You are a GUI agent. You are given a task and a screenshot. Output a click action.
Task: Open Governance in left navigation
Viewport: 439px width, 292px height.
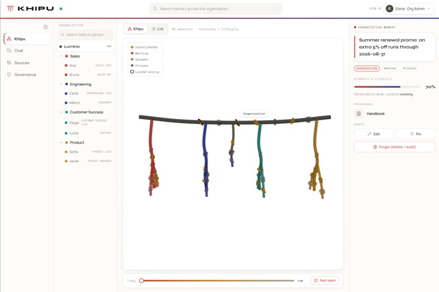[x=27, y=74]
